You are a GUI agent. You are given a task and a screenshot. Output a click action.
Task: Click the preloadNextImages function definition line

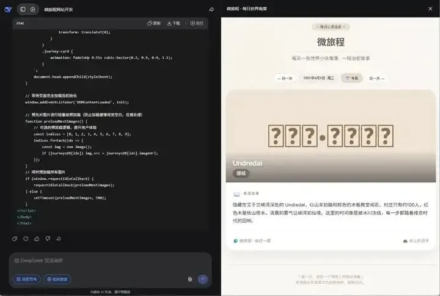click(56, 121)
